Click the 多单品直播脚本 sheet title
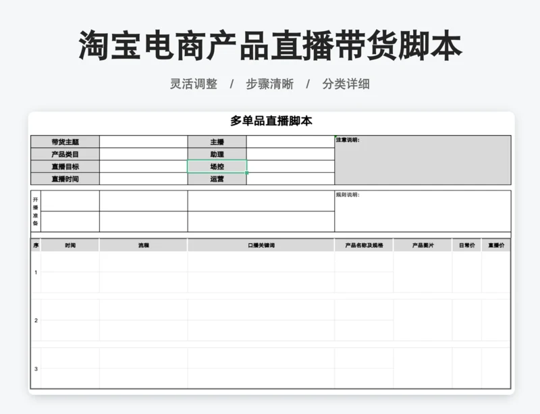540x414 pixels. coord(271,121)
